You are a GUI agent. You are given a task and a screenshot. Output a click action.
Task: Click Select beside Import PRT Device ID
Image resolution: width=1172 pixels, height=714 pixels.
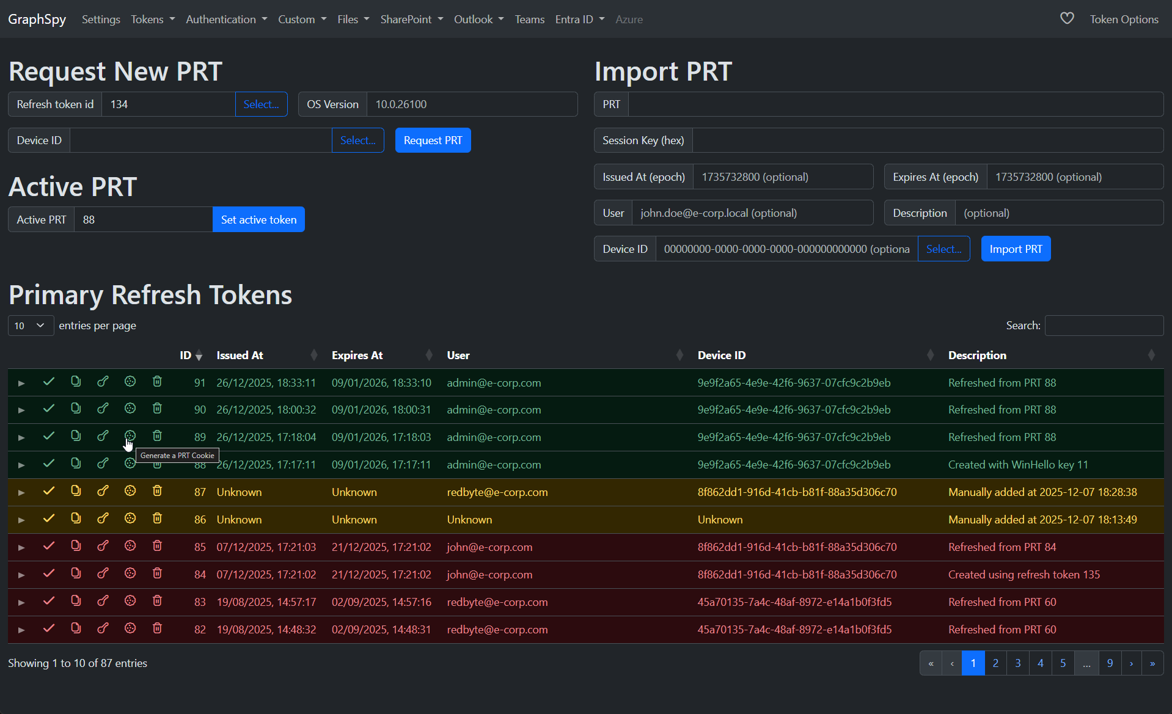(943, 249)
